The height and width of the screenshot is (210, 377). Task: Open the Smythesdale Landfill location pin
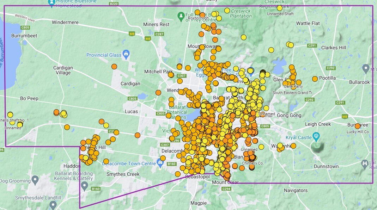pyautogui.click(x=53, y=204)
